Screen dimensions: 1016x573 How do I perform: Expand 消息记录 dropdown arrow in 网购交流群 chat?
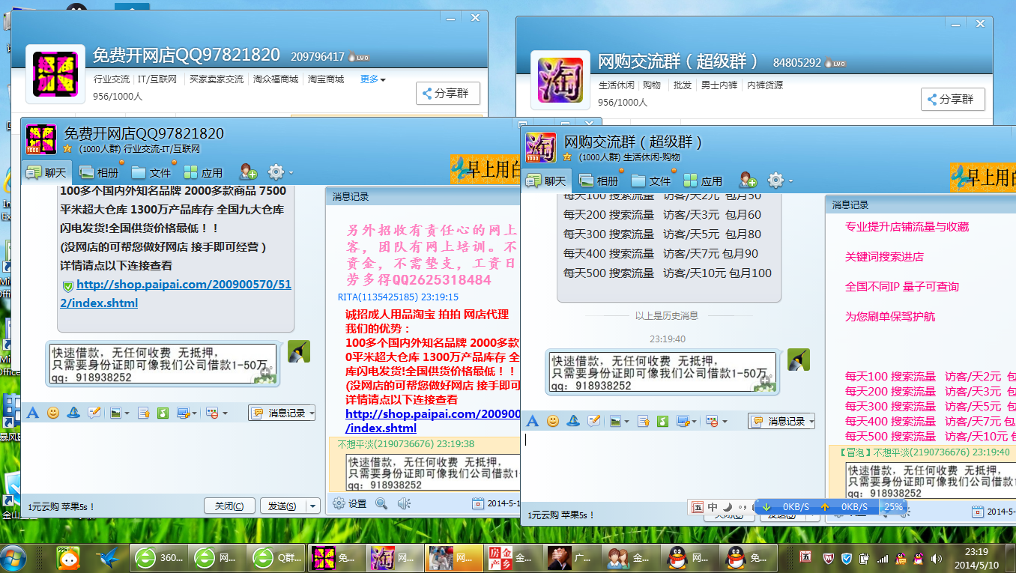point(811,422)
